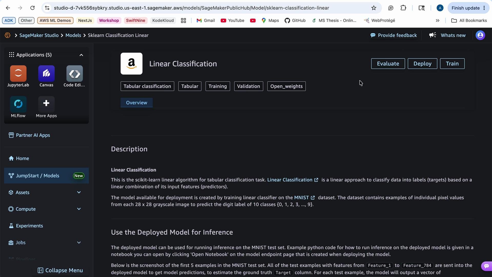Show more bookmarks chevron

[x=438, y=21]
